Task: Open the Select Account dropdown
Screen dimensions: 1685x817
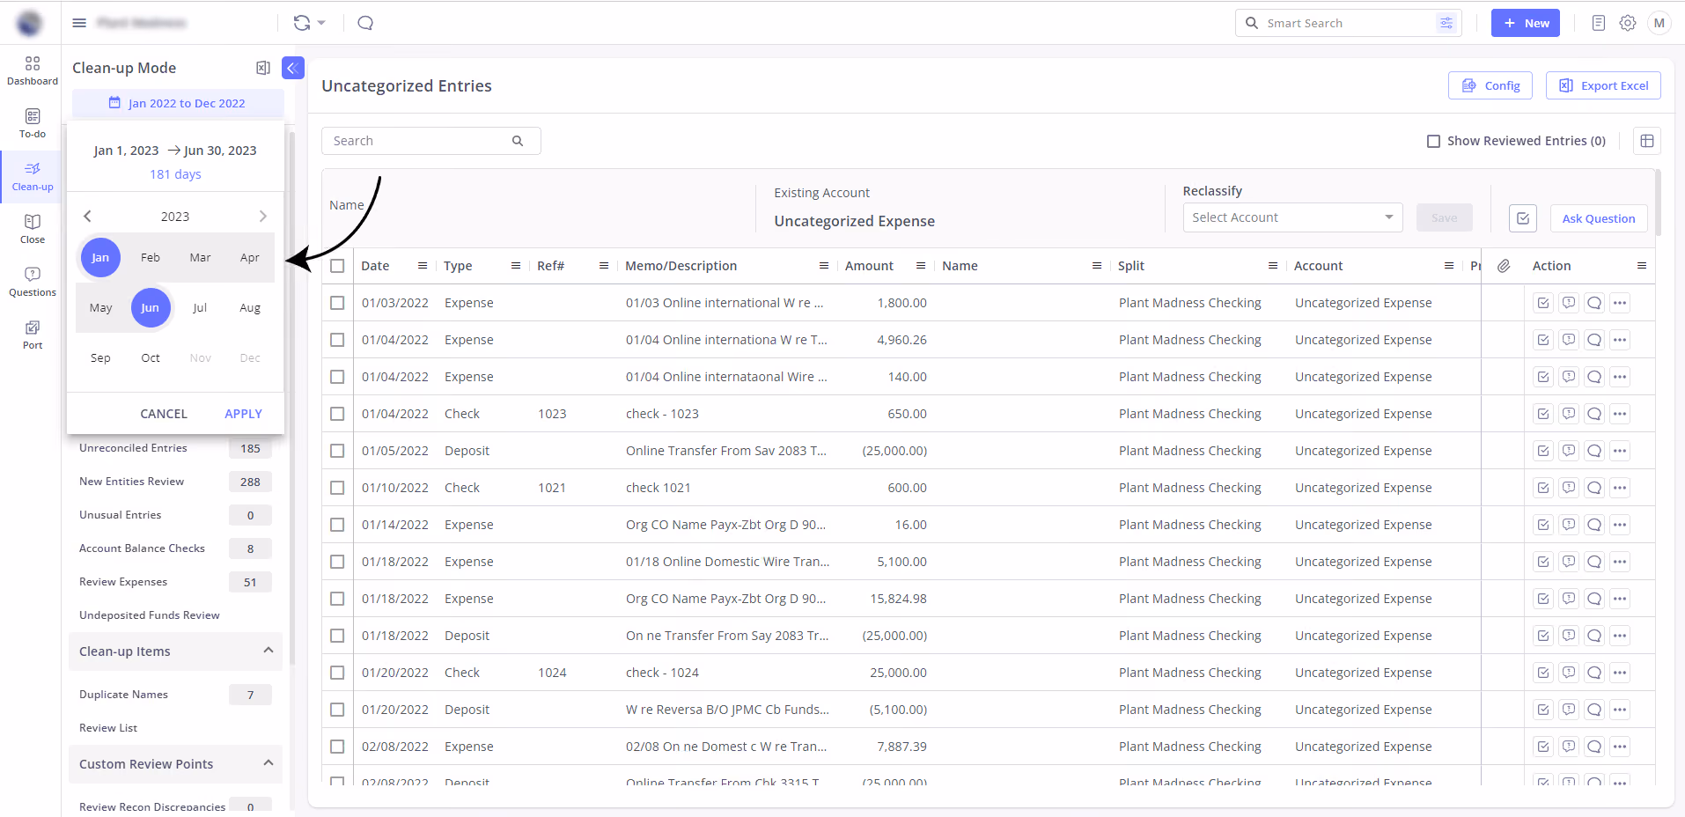Action: tap(1292, 217)
